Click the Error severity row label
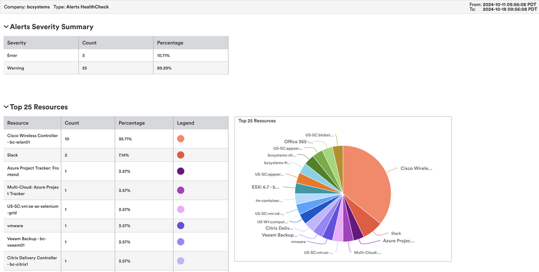The image size is (539, 272). 12,56
